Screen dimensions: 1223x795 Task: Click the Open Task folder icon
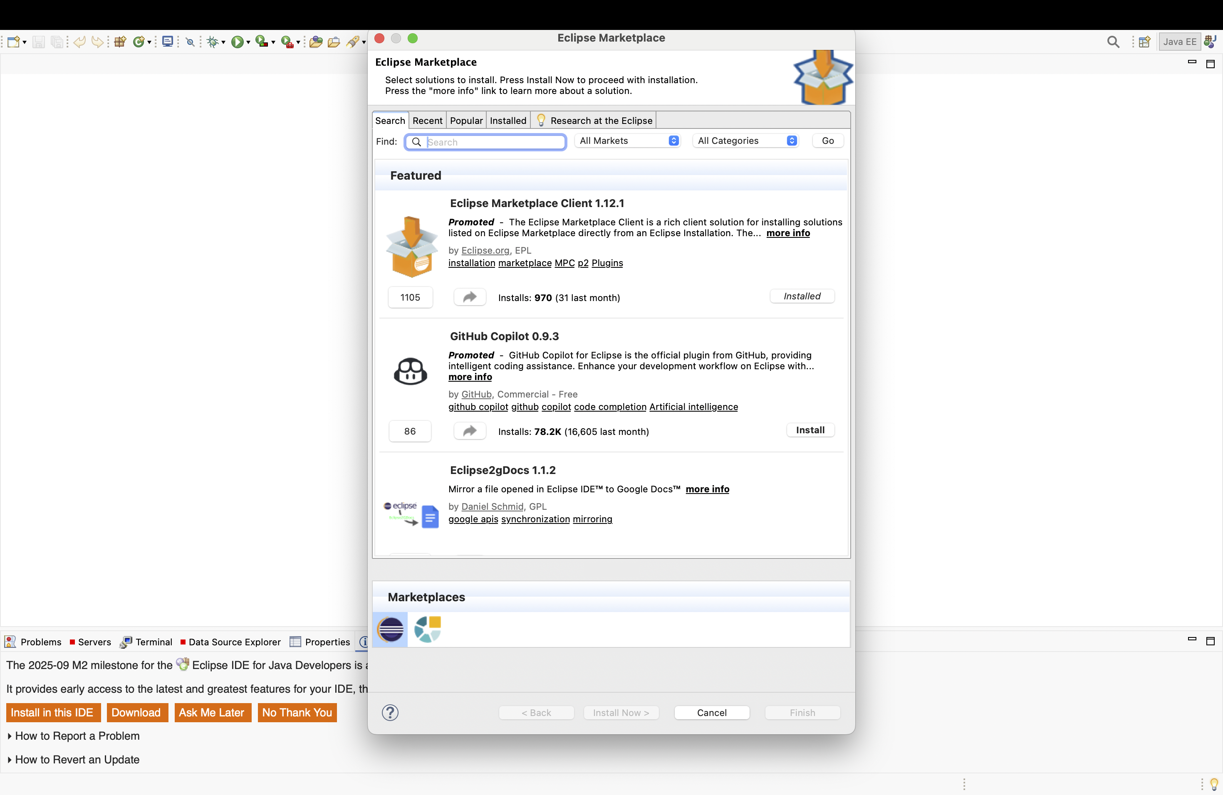tap(334, 42)
